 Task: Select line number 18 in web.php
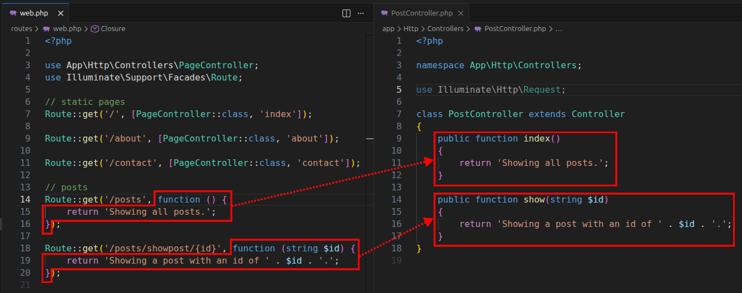(x=25, y=248)
